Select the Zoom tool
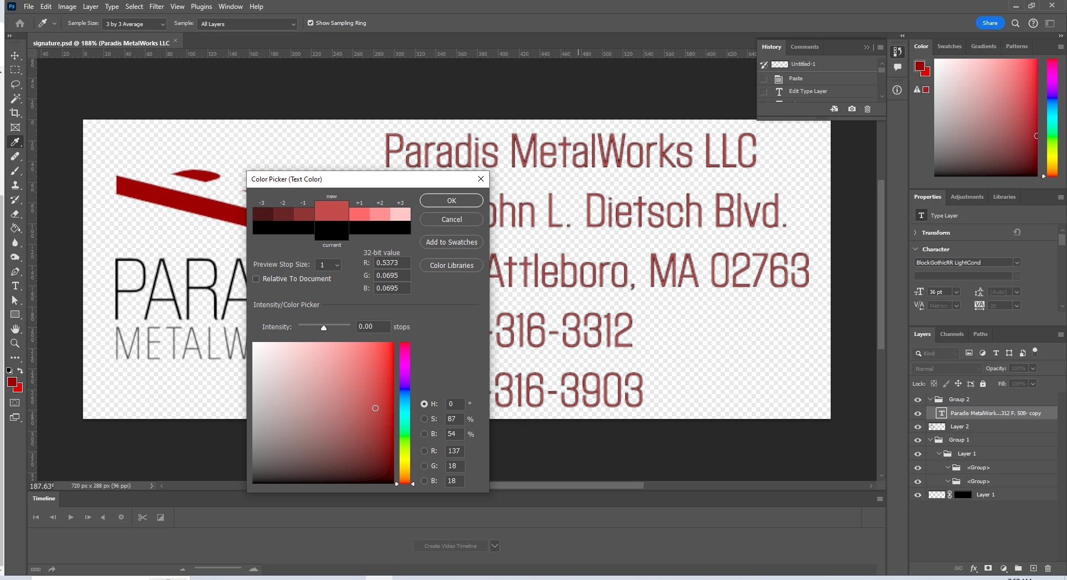Image resolution: width=1067 pixels, height=580 pixels. click(15, 343)
